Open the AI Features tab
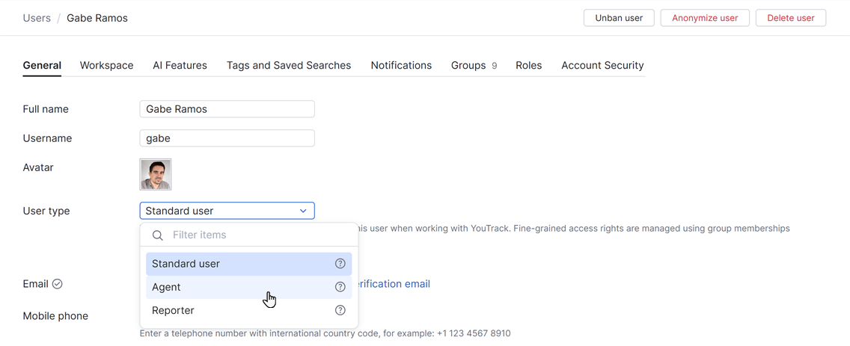This screenshot has width=850, height=346. click(x=180, y=65)
